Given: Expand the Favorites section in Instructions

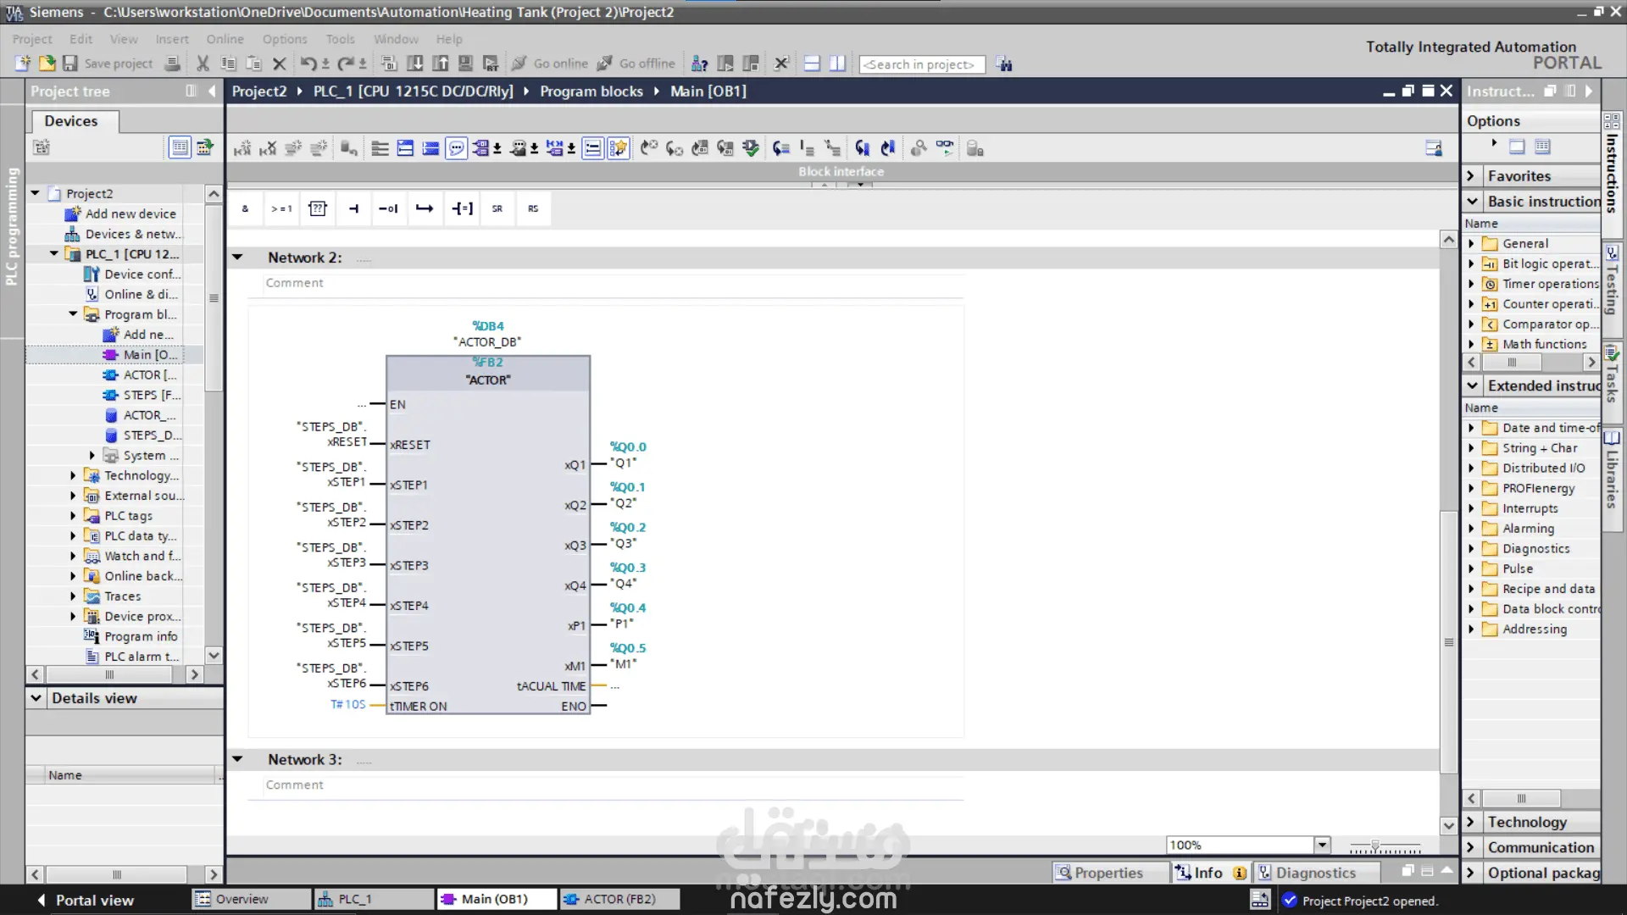Looking at the screenshot, I should click(x=1472, y=176).
